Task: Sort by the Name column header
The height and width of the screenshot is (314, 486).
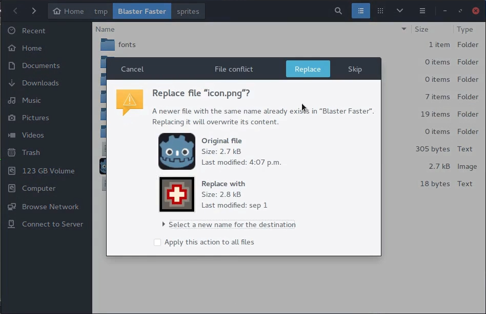Action: [x=105, y=29]
